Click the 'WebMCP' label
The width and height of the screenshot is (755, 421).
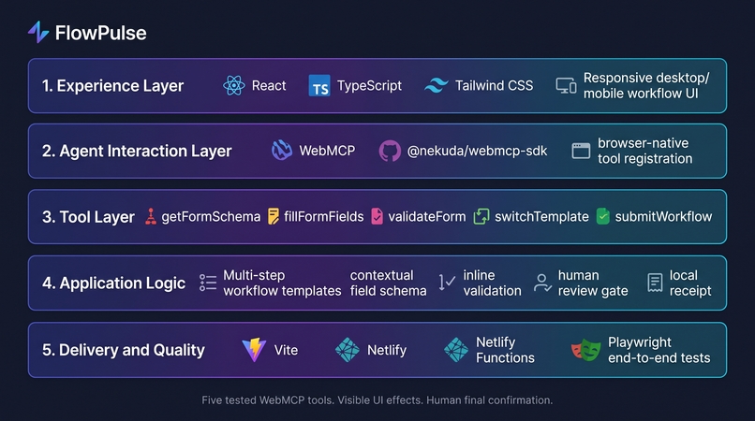327,151
